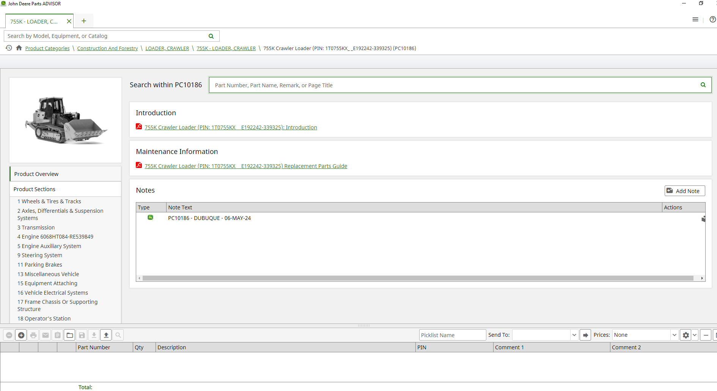
Task: Open 13 Miscellaneous Vehicle section
Action: [48, 274]
